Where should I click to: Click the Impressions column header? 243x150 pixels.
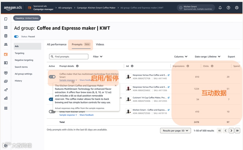click(x=179, y=66)
